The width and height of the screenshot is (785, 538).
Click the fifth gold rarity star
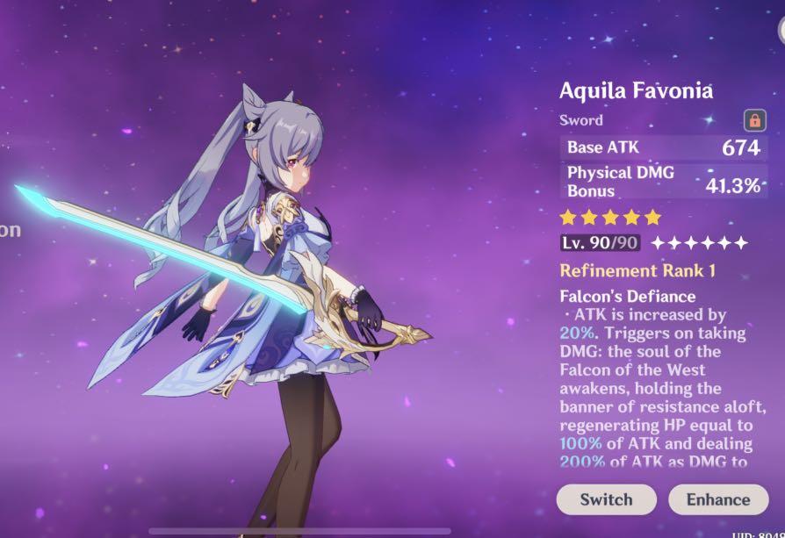(x=652, y=217)
